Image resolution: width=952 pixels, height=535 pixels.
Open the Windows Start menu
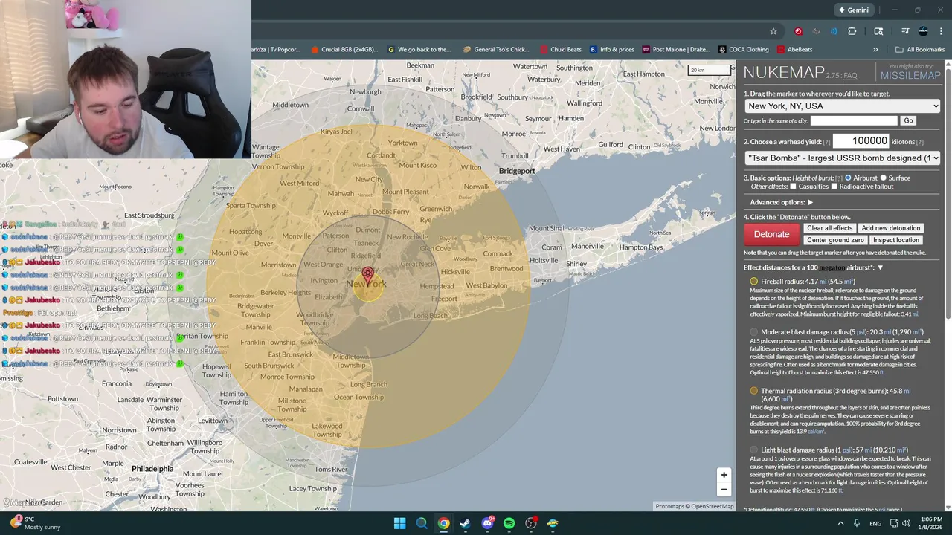tap(399, 523)
